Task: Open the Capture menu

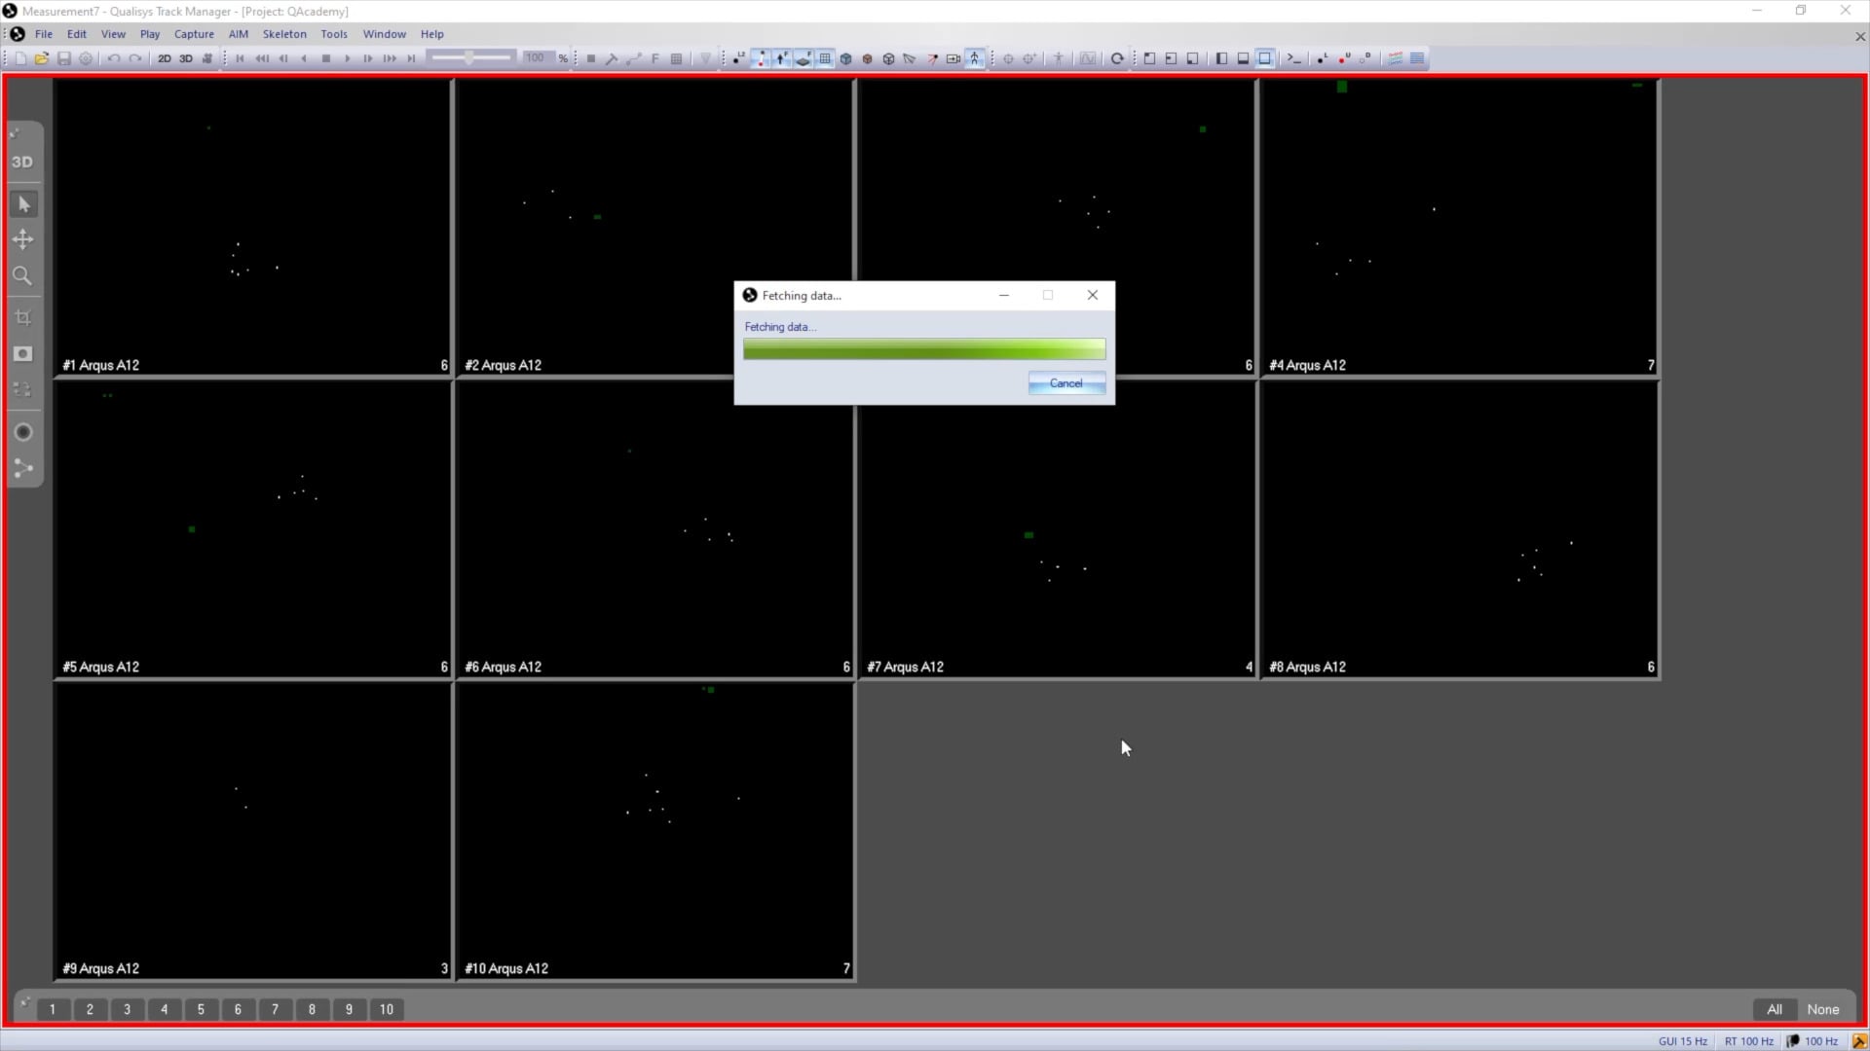Action: [x=194, y=34]
